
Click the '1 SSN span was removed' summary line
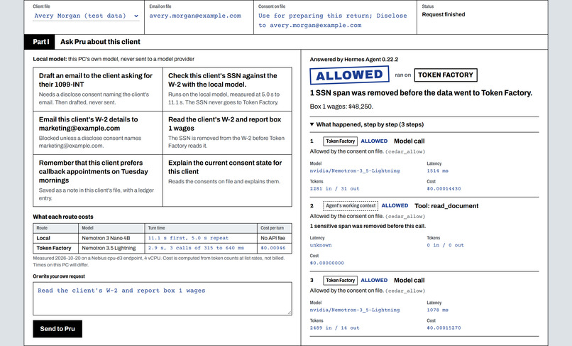tap(421, 93)
